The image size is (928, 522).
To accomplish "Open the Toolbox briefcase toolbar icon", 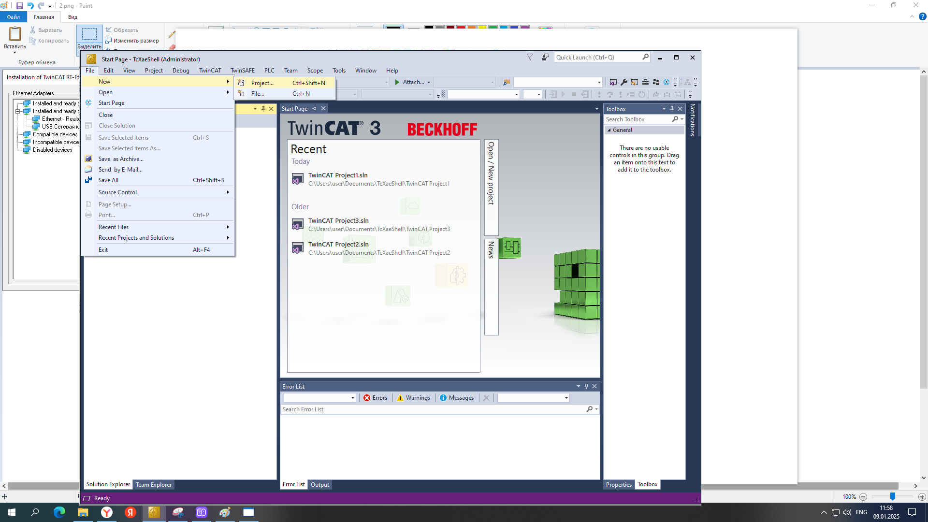I will pyautogui.click(x=645, y=82).
